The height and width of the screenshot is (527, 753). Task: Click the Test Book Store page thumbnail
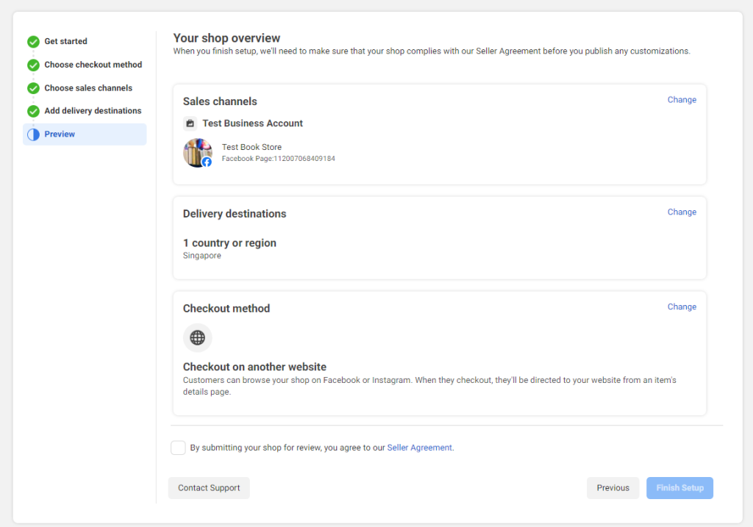click(197, 152)
